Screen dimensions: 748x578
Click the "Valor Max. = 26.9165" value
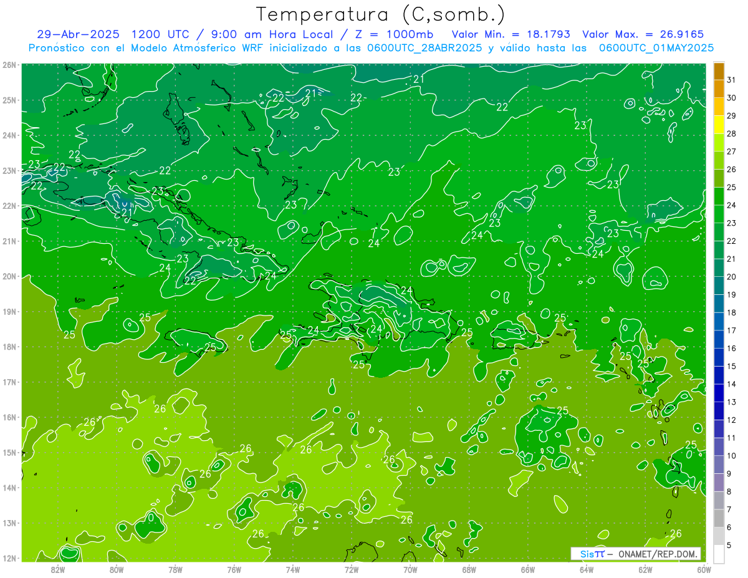tap(643, 34)
